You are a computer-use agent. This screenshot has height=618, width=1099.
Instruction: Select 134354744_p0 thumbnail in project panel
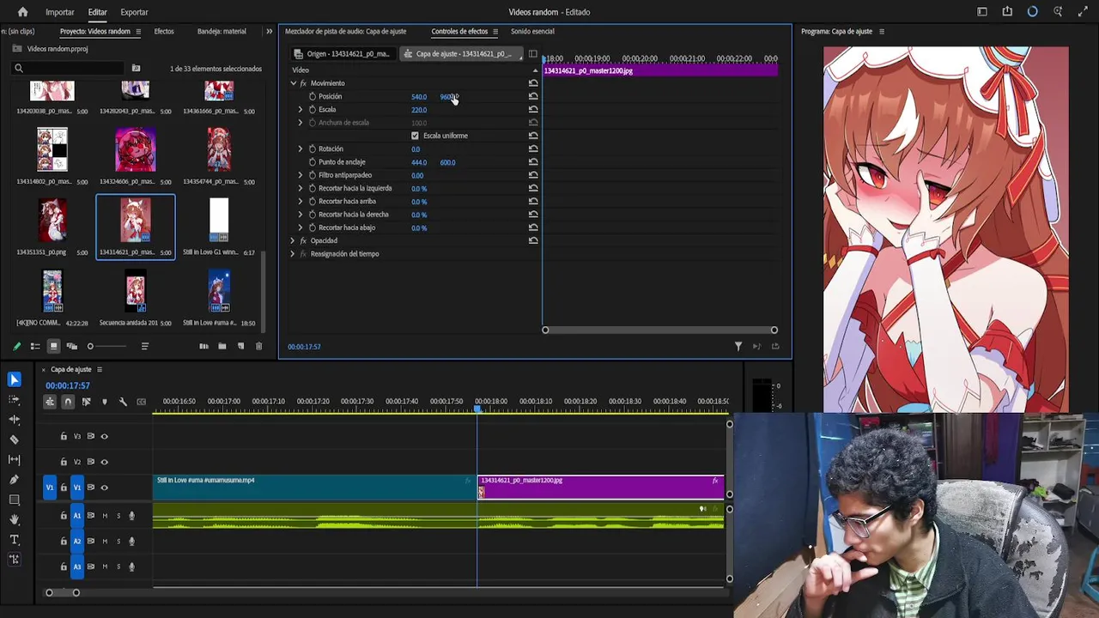(219, 148)
